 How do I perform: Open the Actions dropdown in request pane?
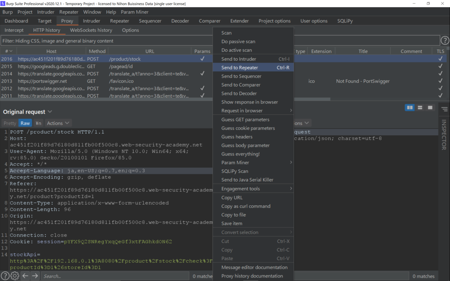tap(58, 123)
